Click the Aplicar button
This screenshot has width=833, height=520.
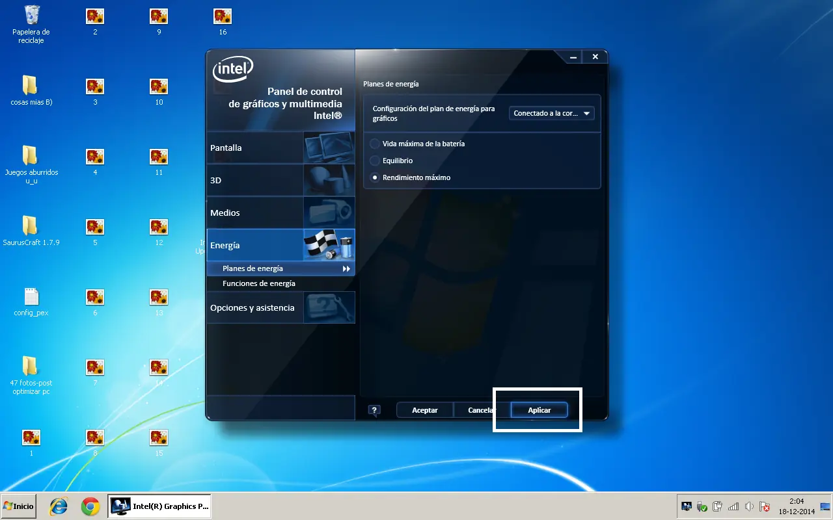pyautogui.click(x=539, y=410)
